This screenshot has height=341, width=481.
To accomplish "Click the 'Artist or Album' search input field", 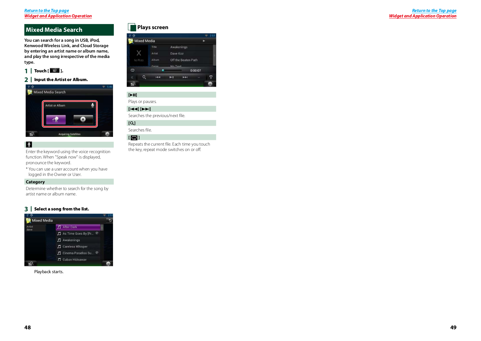I will click(x=69, y=105).
